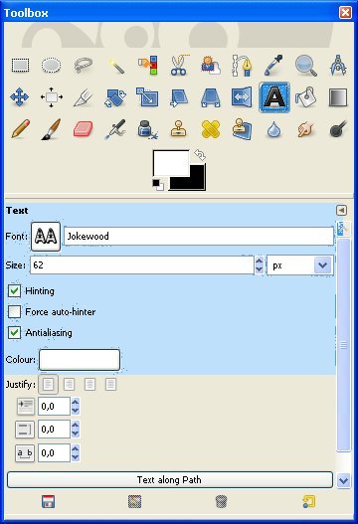Set justify to centered
The width and height of the screenshot is (358, 524).
point(89,385)
